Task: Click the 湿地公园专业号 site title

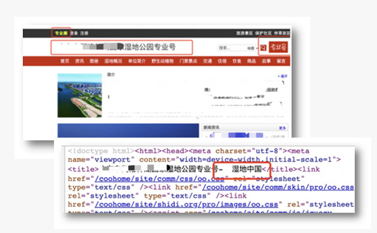Action: 150,47
